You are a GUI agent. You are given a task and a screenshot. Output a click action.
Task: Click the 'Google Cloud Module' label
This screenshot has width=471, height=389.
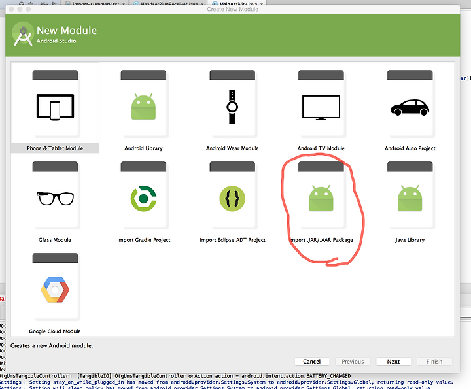coord(55,331)
